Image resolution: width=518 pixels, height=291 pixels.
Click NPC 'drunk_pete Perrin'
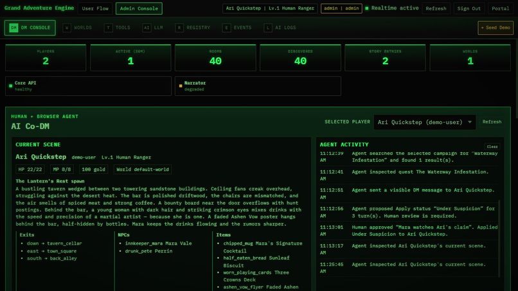(148, 251)
